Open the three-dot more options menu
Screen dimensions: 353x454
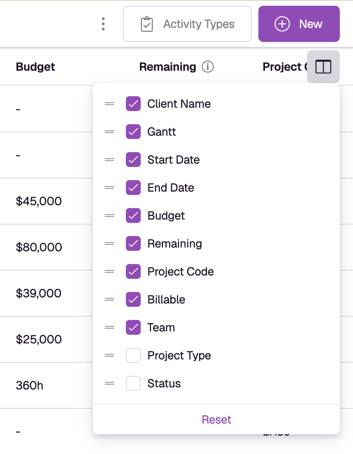click(103, 24)
